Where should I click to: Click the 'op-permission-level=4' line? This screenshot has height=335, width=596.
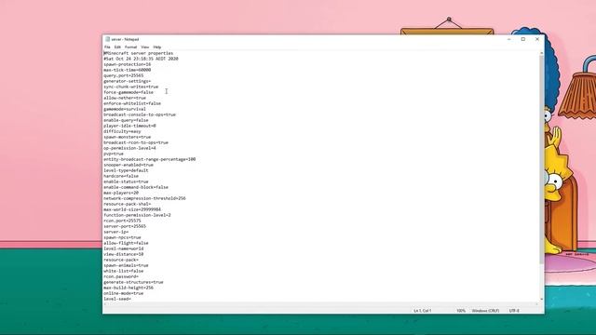129,148
